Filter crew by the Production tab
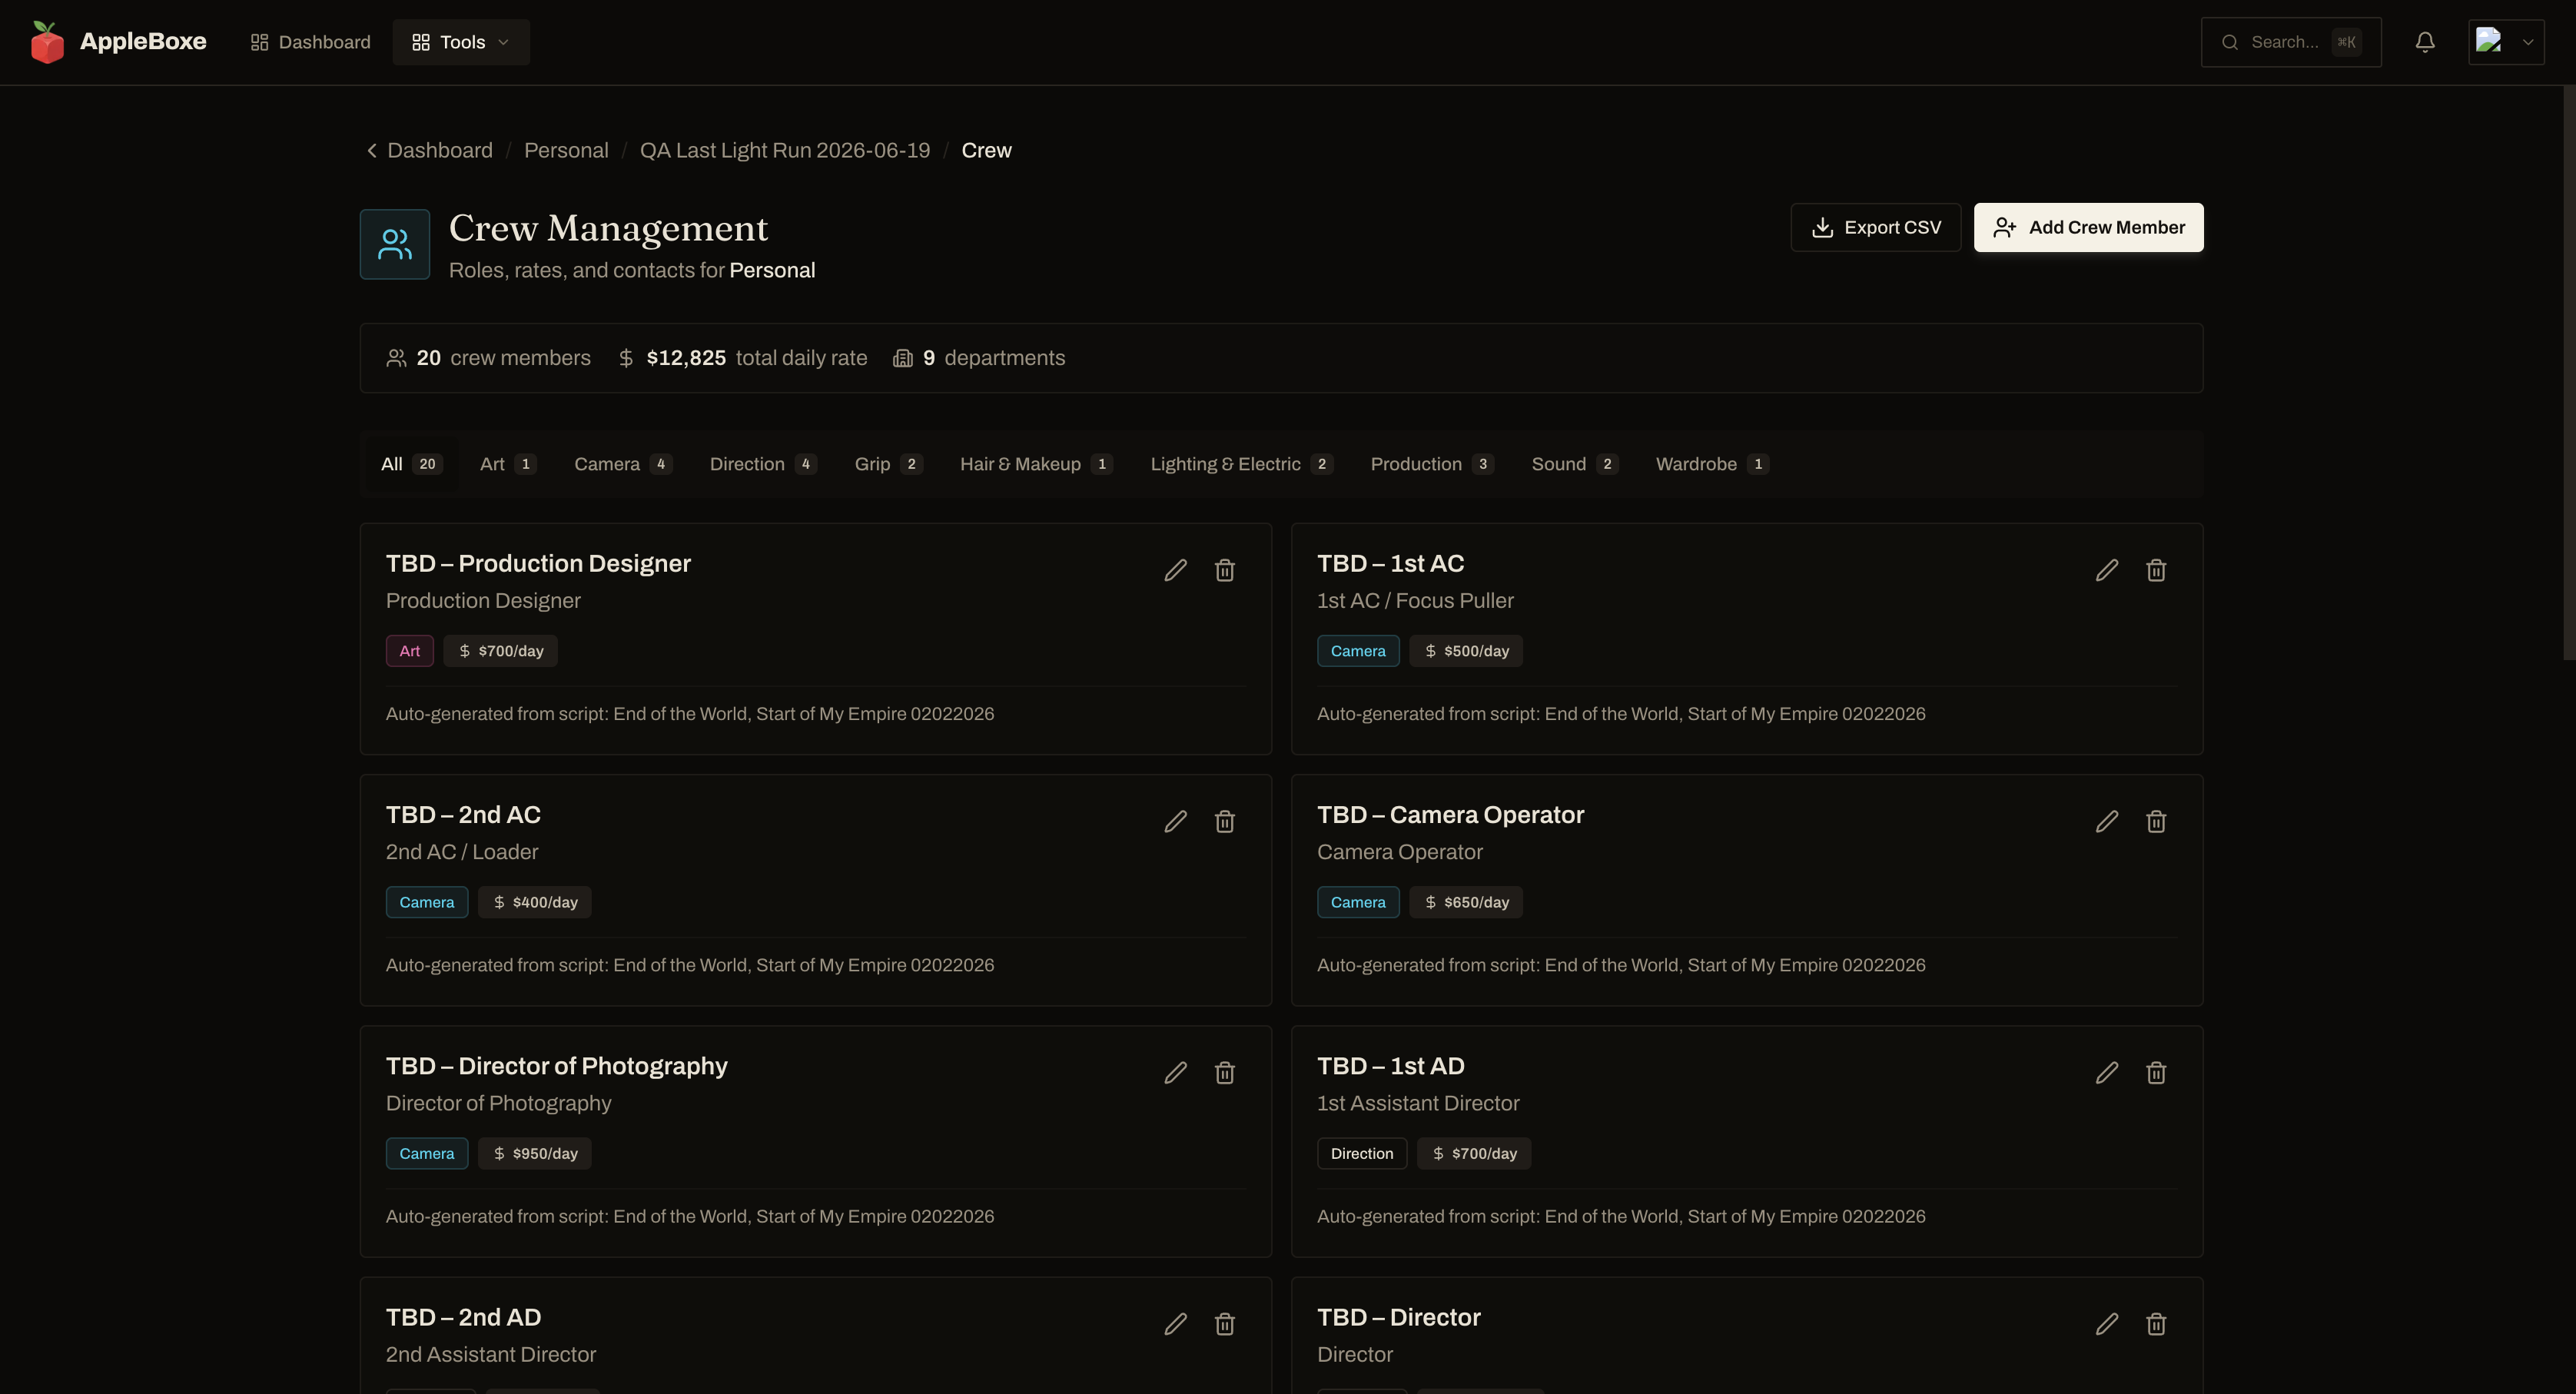Viewport: 2576px width, 1394px height. (x=1432, y=464)
